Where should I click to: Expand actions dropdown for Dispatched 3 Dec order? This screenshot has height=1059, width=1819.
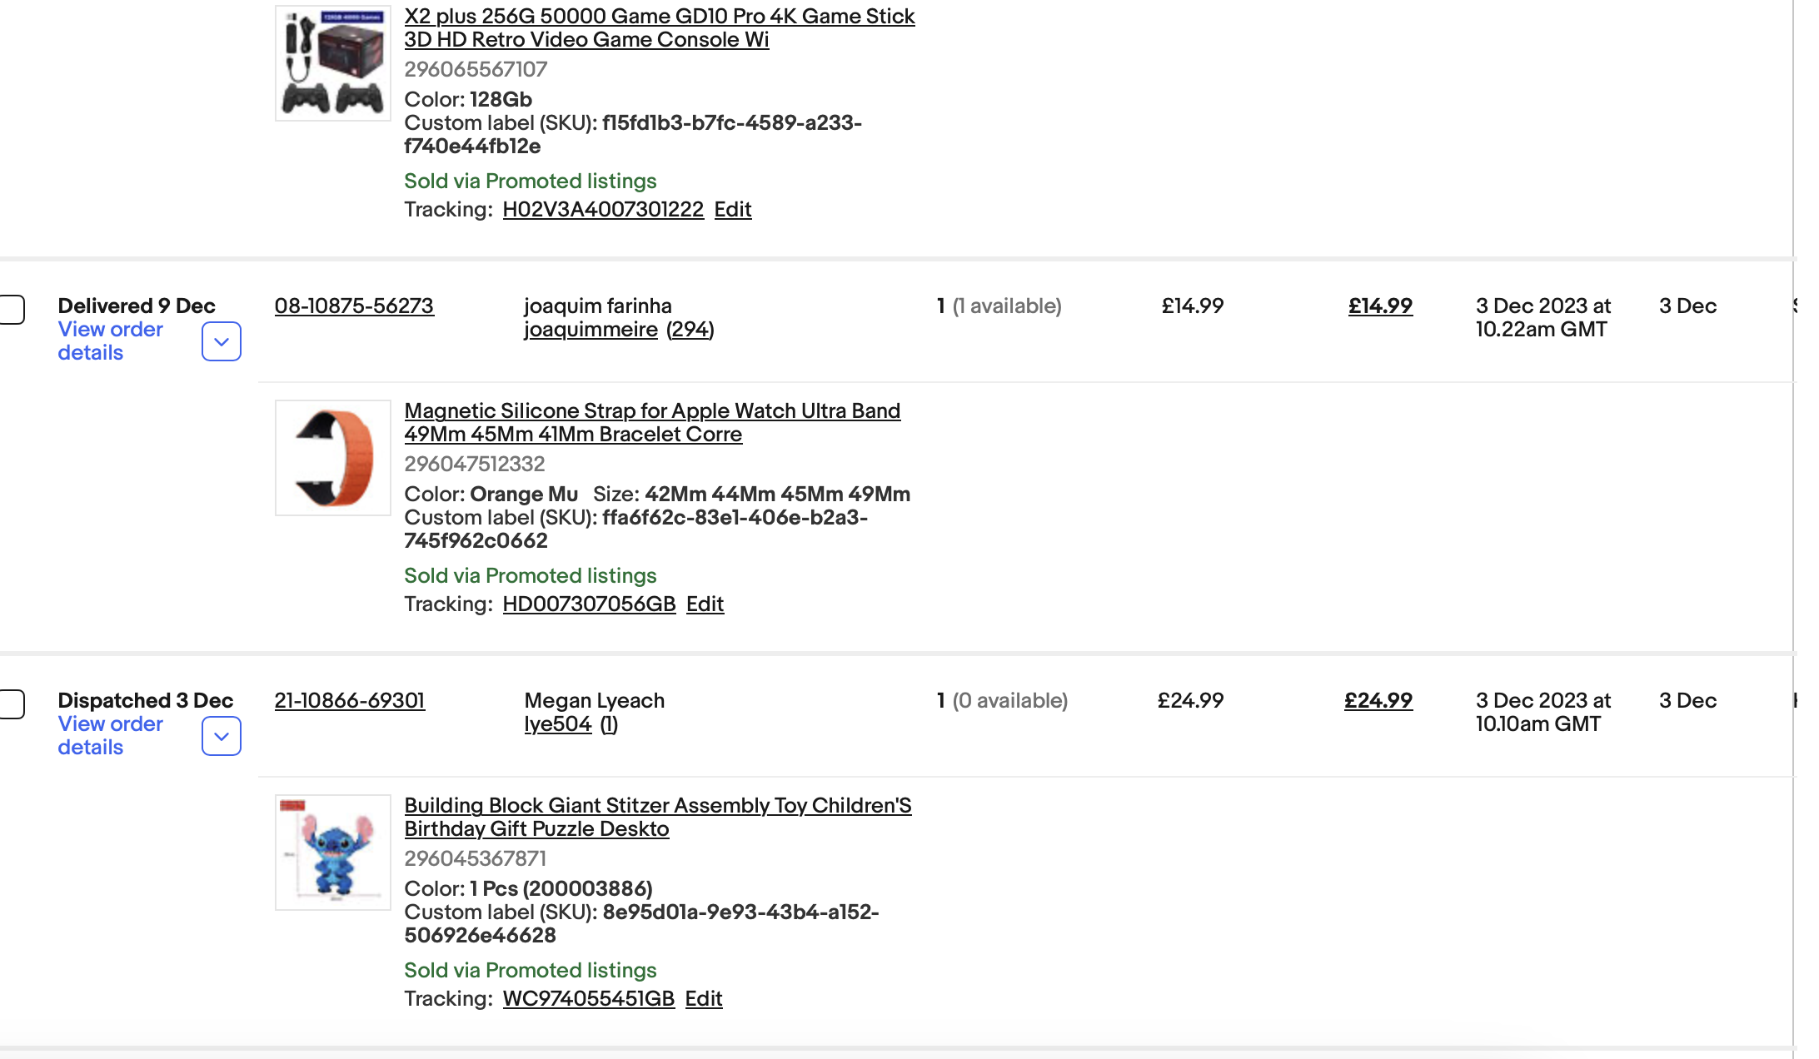tap(222, 736)
